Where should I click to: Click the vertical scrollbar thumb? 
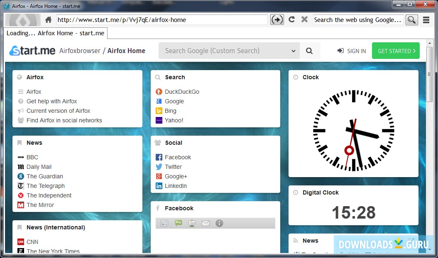coord(430,74)
